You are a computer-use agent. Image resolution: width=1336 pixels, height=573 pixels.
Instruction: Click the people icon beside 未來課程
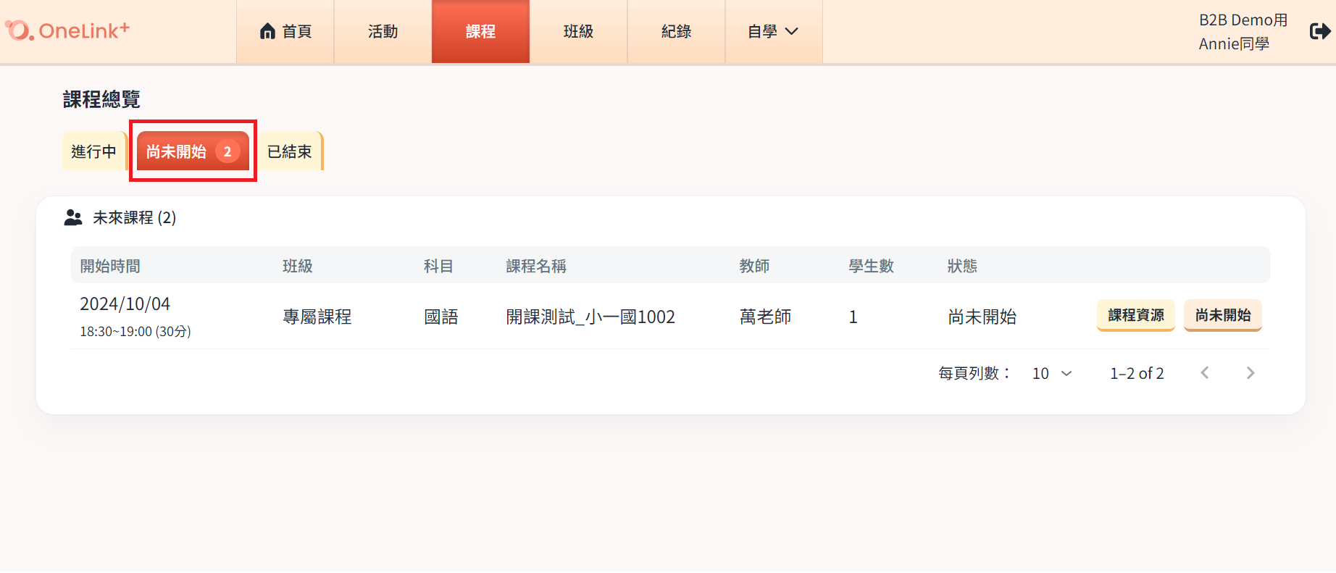click(73, 217)
